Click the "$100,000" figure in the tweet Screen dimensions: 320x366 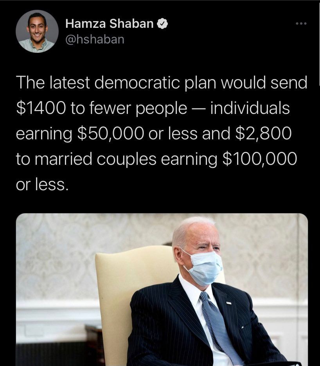click(x=259, y=159)
